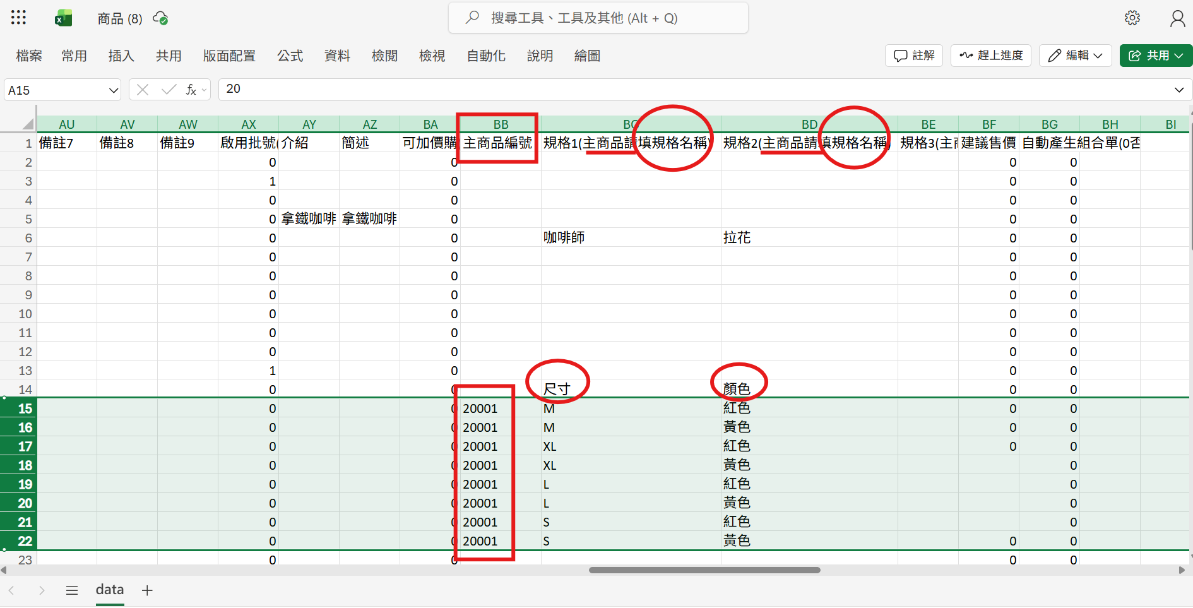This screenshot has width=1193, height=608.
Task: Click the 註解 comments button
Action: pyautogui.click(x=914, y=56)
